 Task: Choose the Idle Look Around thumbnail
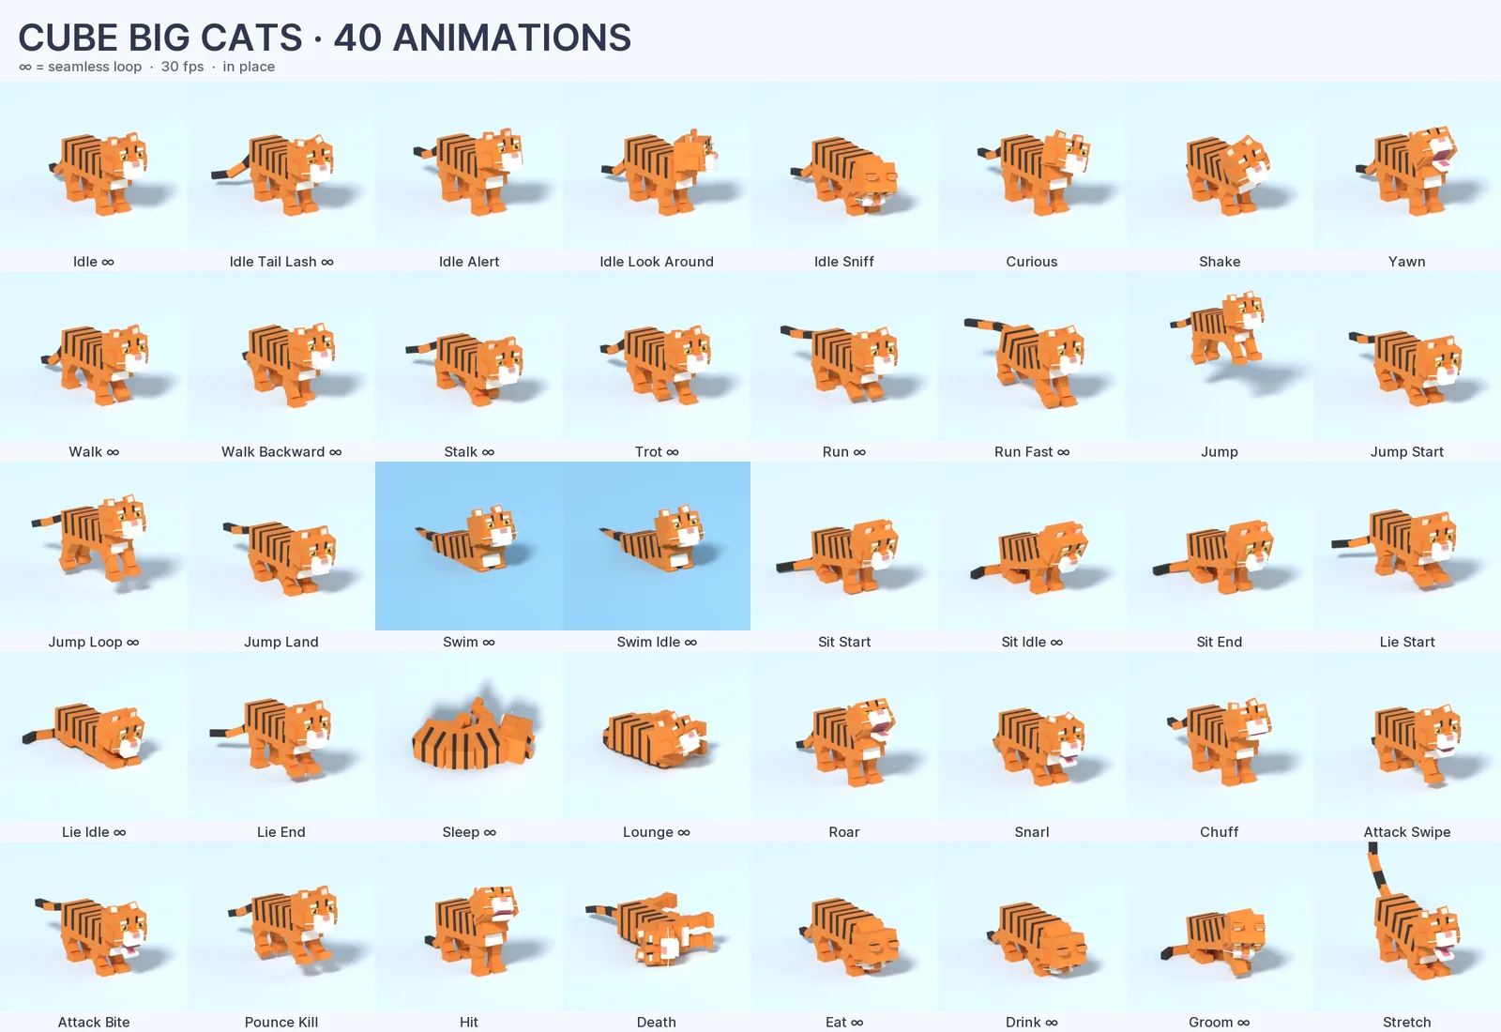(657, 166)
